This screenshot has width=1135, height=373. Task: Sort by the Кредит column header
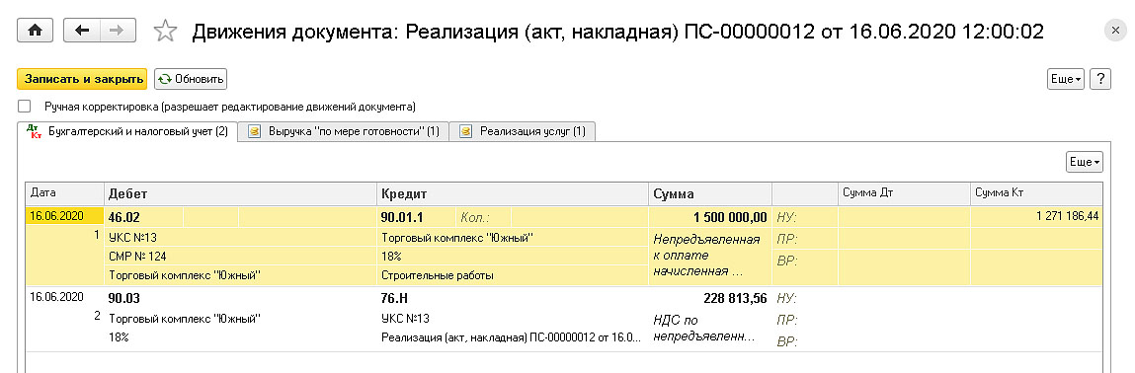(513, 193)
